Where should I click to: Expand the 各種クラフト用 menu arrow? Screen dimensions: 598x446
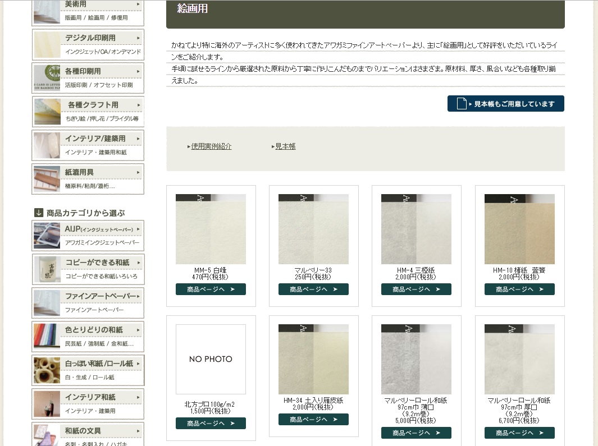tap(138, 105)
